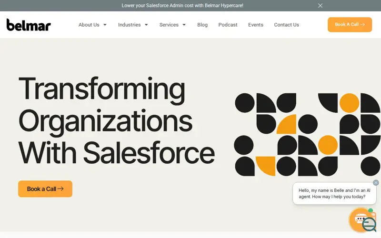Open the Belmar Hypercare announcement link
Viewport: 381px width, 238px height.
pos(182,6)
